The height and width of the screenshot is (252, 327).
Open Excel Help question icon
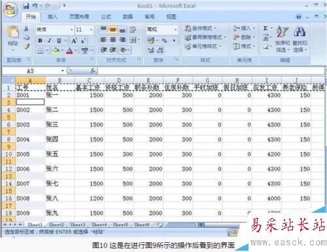click(299, 16)
